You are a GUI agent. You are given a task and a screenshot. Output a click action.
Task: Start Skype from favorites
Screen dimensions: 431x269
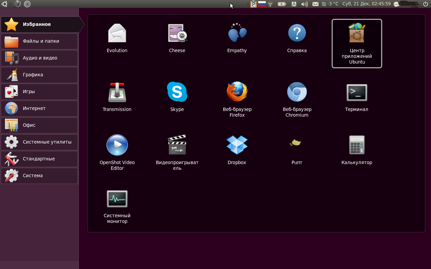click(x=177, y=97)
